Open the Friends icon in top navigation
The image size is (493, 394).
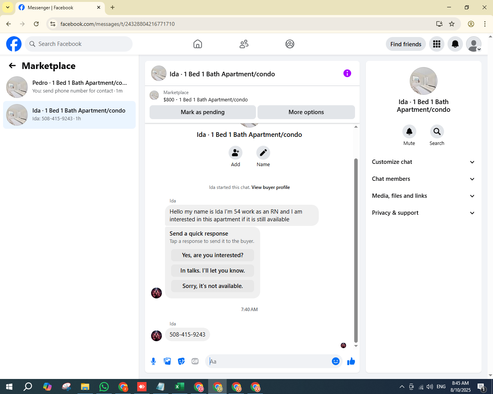[x=244, y=44]
